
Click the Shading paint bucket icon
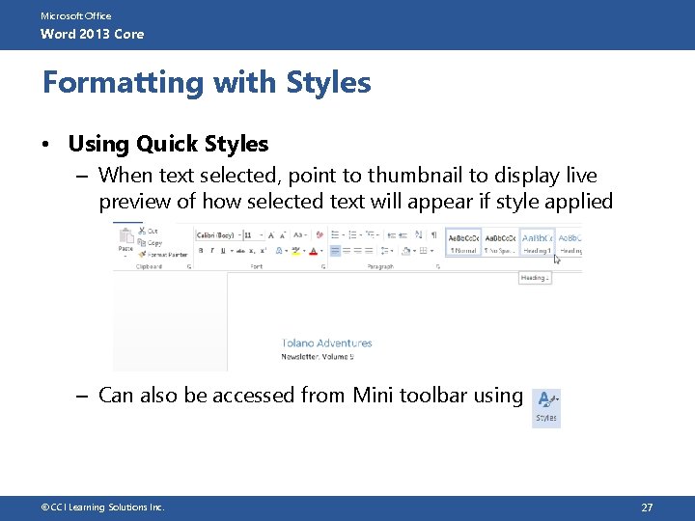pyautogui.click(x=405, y=251)
